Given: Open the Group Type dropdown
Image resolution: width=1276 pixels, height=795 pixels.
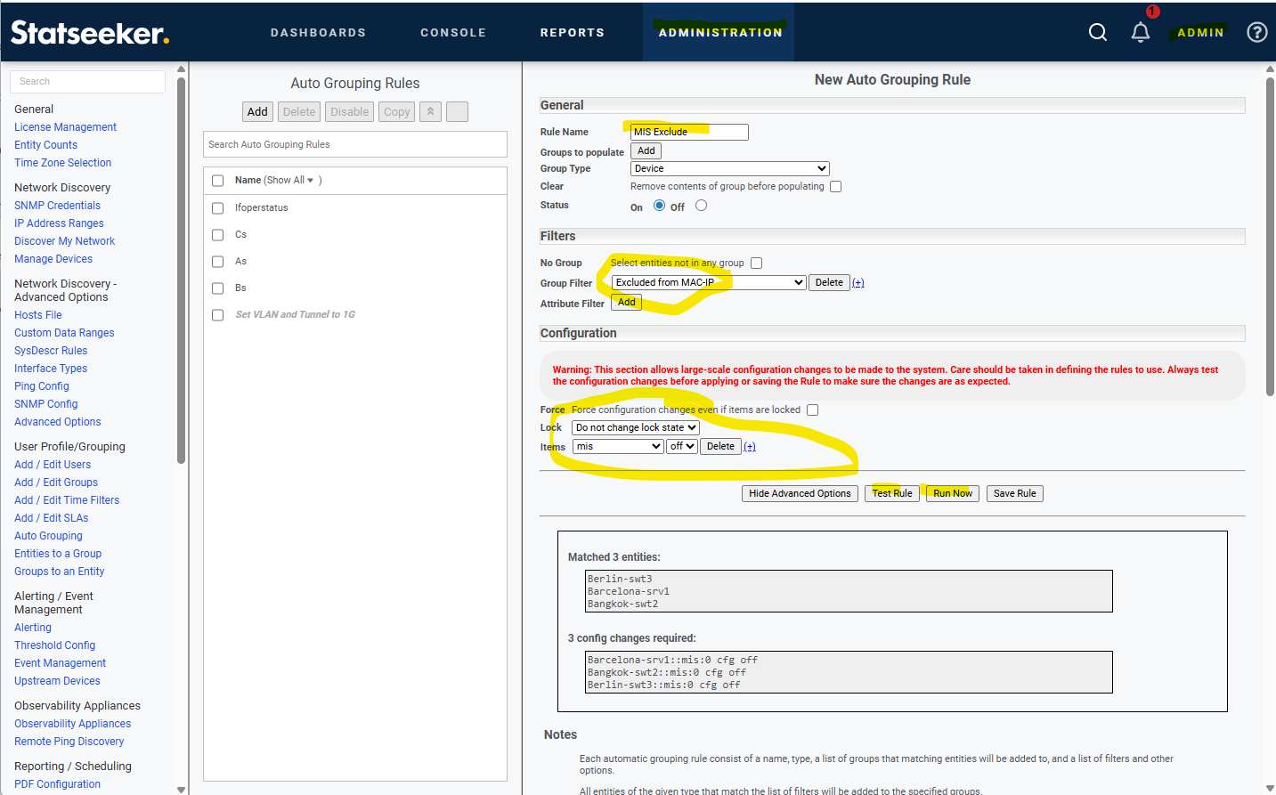Looking at the screenshot, I should point(729,169).
